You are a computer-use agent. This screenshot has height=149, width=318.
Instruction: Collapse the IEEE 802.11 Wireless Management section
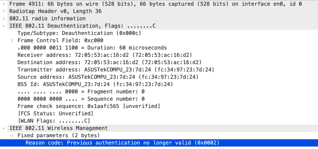coord(3,128)
